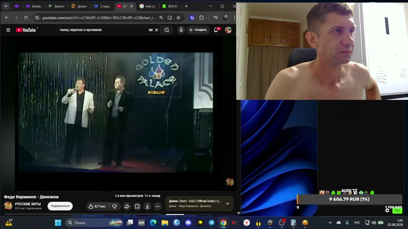Open File Explorer from taskbar
Image resolution: width=408 pixels, height=229 pixels.
[165, 223]
